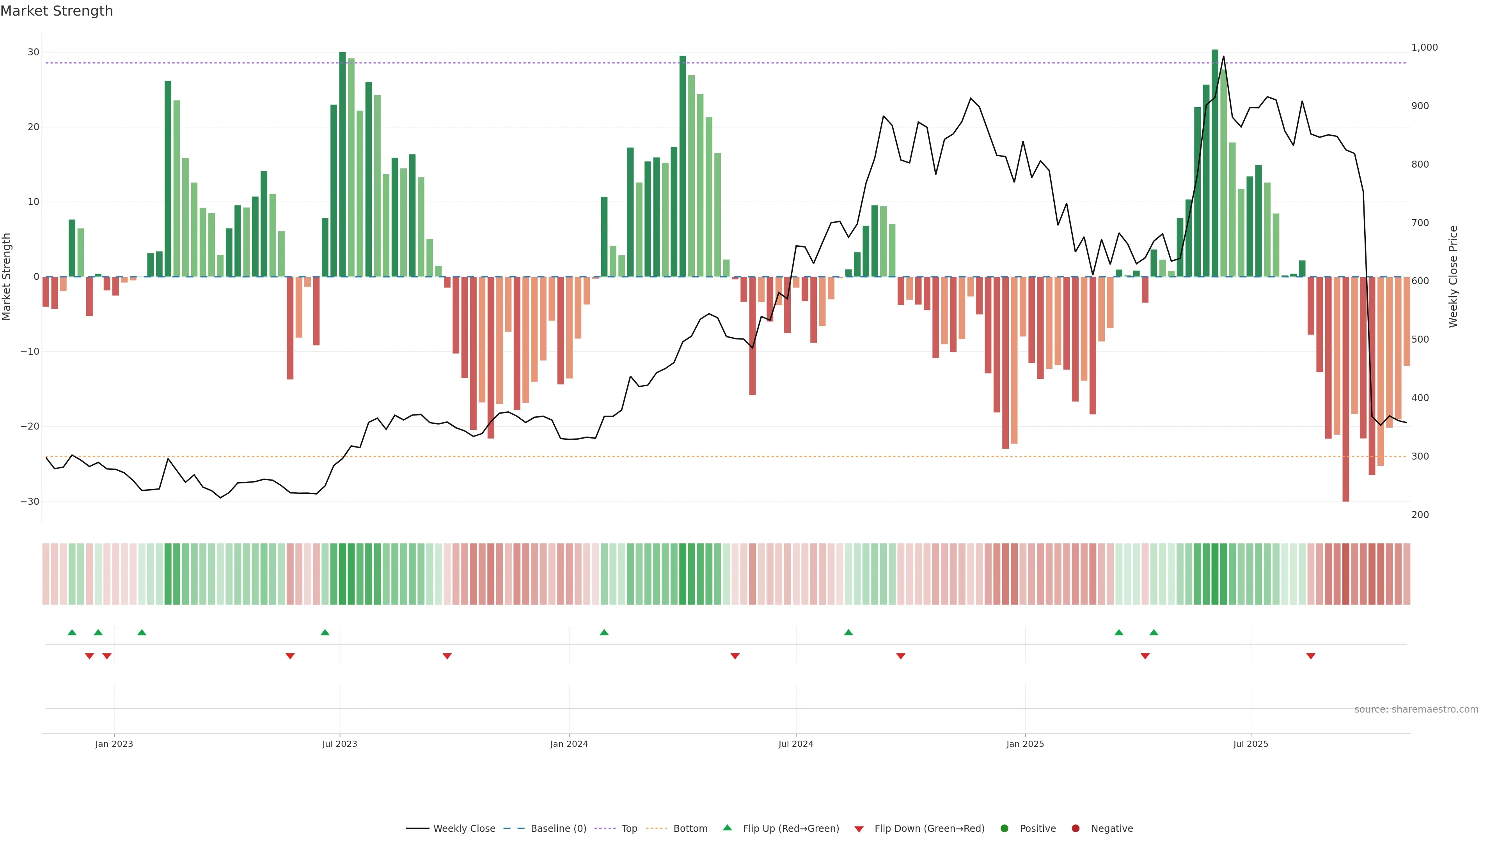Screen dimensions: 1498x842
Task: Click the green Flip Up triangle legend icon
Action: [x=727, y=828]
